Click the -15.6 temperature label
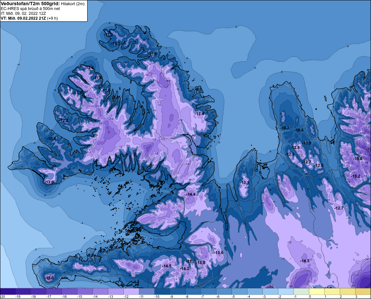 tap(358, 159)
